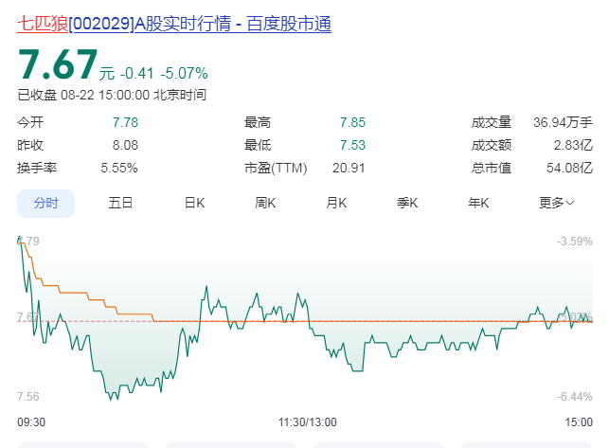Viewport: 609px width, 448px height.
Task: Open the 七匹狼[002029]A股实时行情 link
Action: pyautogui.click(x=174, y=24)
